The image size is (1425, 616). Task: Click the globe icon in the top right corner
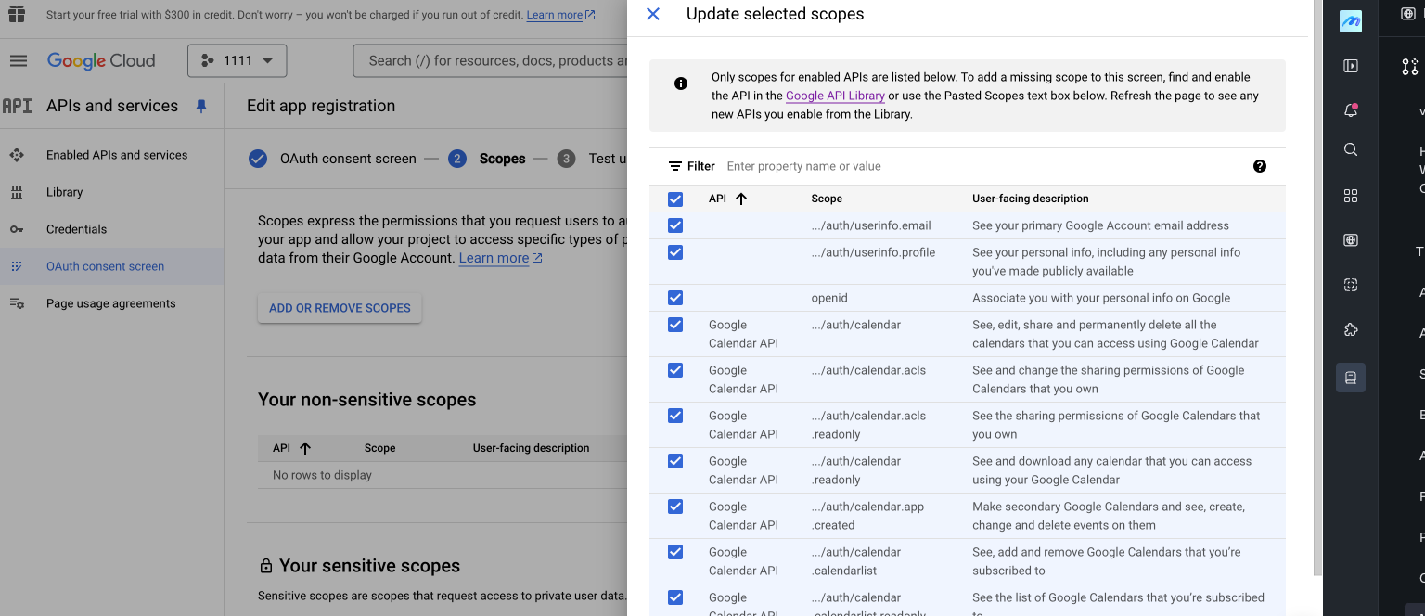point(1408,14)
